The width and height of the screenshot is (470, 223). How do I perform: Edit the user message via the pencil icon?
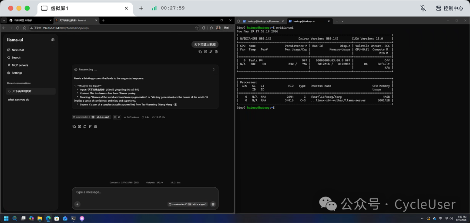click(x=205, y=52)
